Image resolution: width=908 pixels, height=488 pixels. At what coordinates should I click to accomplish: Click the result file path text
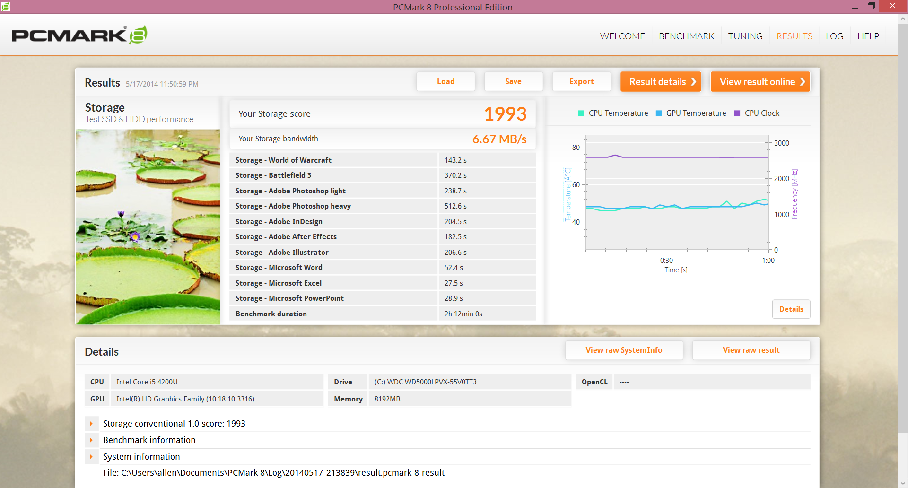click(273, 472)
